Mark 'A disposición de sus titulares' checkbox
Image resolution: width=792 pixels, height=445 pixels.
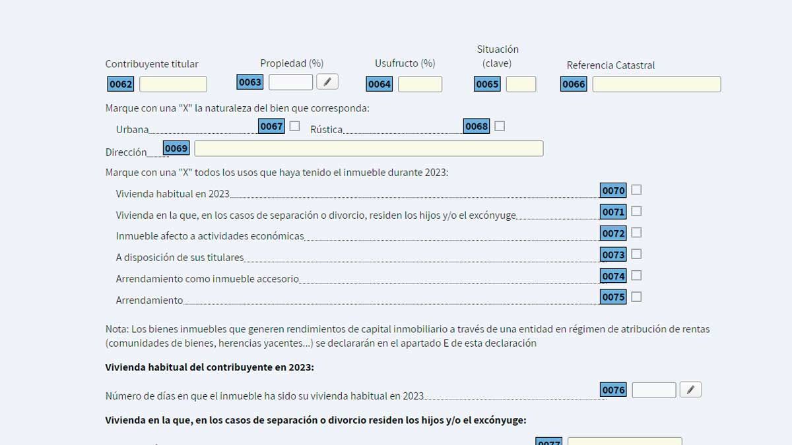(636, 254)
